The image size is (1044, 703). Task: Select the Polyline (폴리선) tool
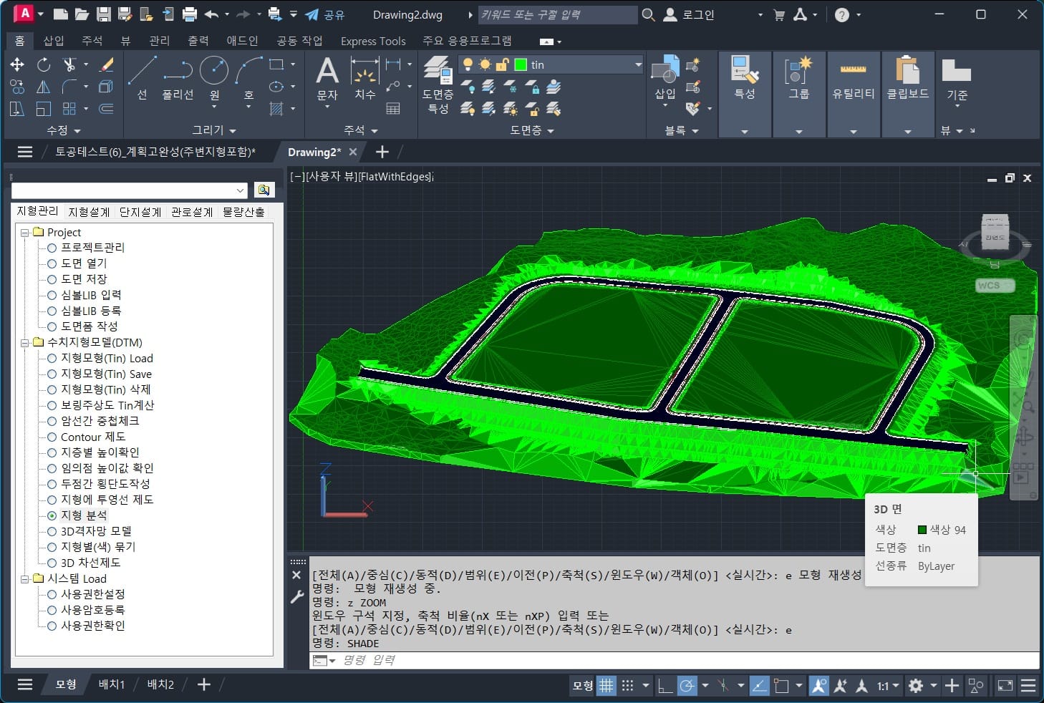pyautogui.click(x=178, y=79)
